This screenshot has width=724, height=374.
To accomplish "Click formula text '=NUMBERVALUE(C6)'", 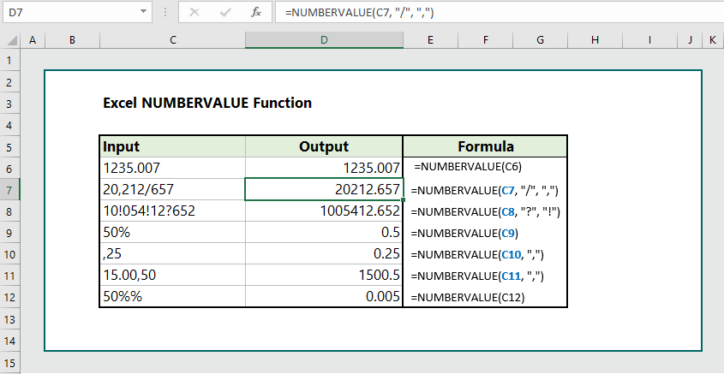I will click(x=468, y=167).
